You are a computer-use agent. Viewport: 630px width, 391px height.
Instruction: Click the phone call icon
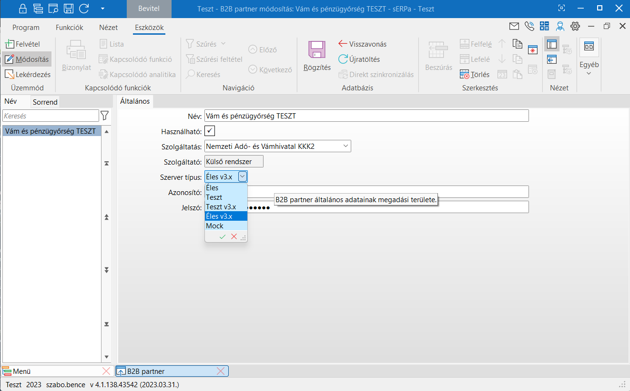(529, 26)
